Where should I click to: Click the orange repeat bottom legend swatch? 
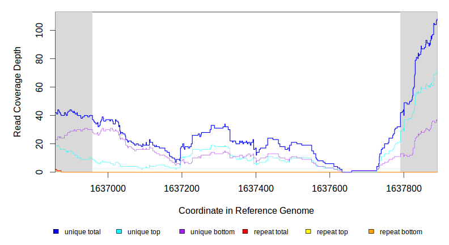(371, 232)
